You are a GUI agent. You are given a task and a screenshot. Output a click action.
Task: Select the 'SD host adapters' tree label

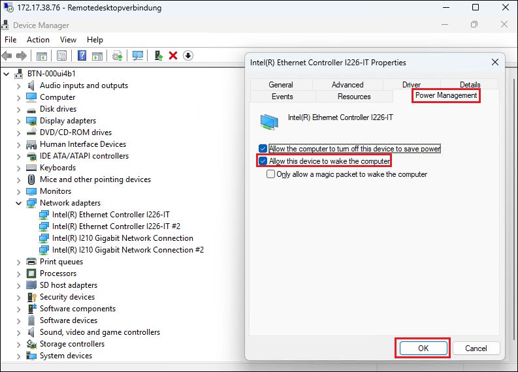(x=69, y=285)
